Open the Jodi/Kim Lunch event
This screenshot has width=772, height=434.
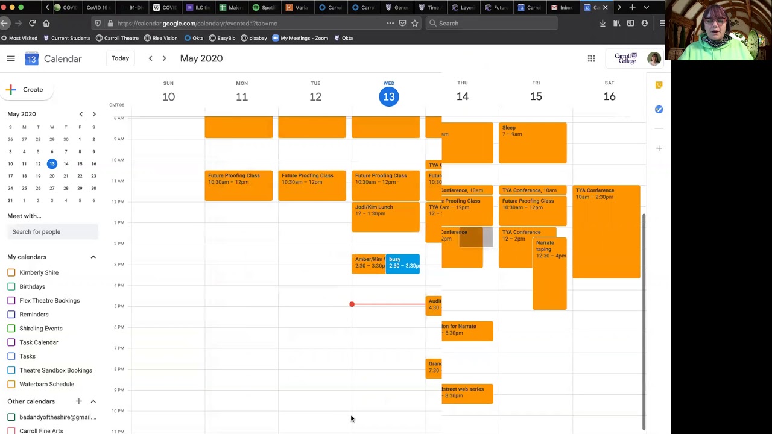point(385,217)
